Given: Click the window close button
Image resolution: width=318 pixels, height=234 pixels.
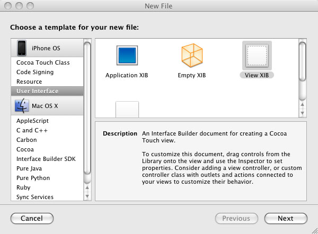Looking at the screenshot, I should coord(8,6).
